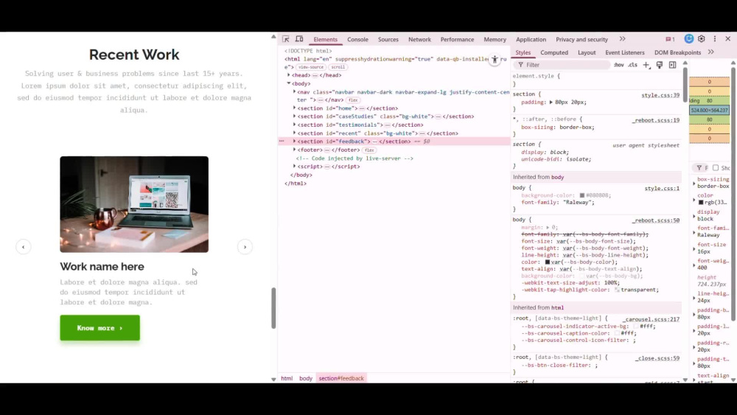Expand section id recent node
Screen dimensions: 737x415
(x=294, y=133)
